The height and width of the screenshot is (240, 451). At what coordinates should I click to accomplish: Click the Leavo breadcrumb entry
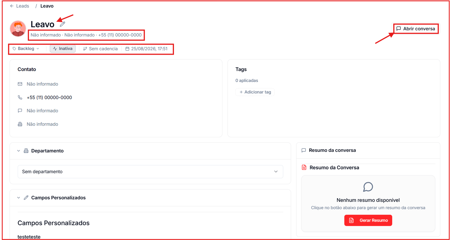pyautogui.click(x=47, y=6)
